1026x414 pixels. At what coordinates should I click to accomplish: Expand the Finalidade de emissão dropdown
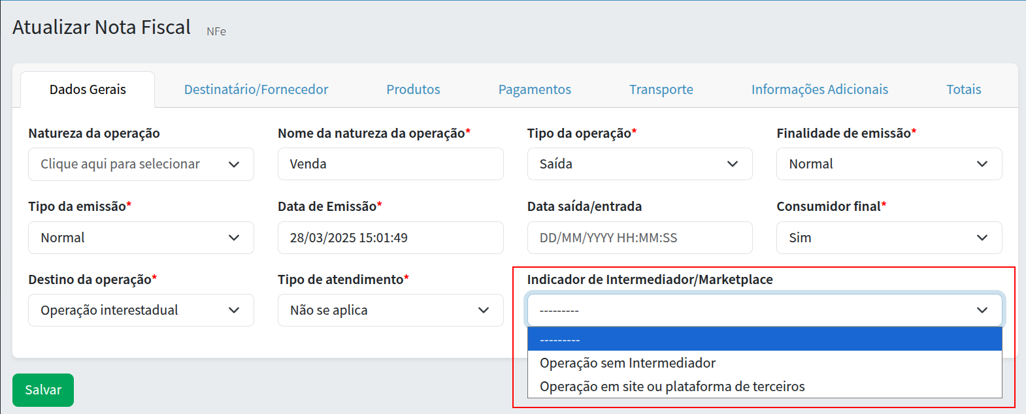pyautogui.click(x=889, y=164)
